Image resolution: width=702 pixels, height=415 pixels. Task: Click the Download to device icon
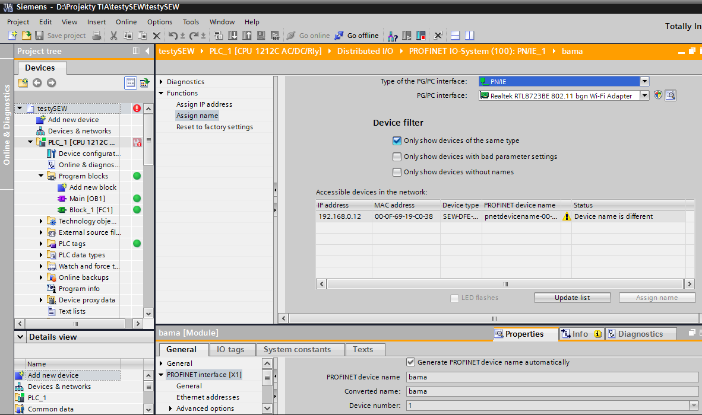[x=232, y=36]
